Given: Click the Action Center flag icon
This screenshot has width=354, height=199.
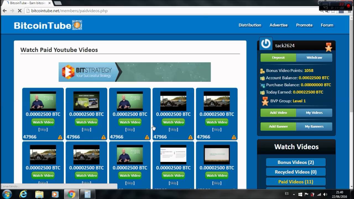Looking at the screenshot, I should [307, 194].
